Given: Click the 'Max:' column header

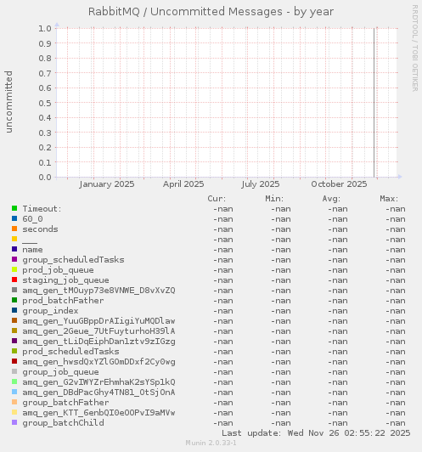Looking at the screenshot, I should 389,199.
